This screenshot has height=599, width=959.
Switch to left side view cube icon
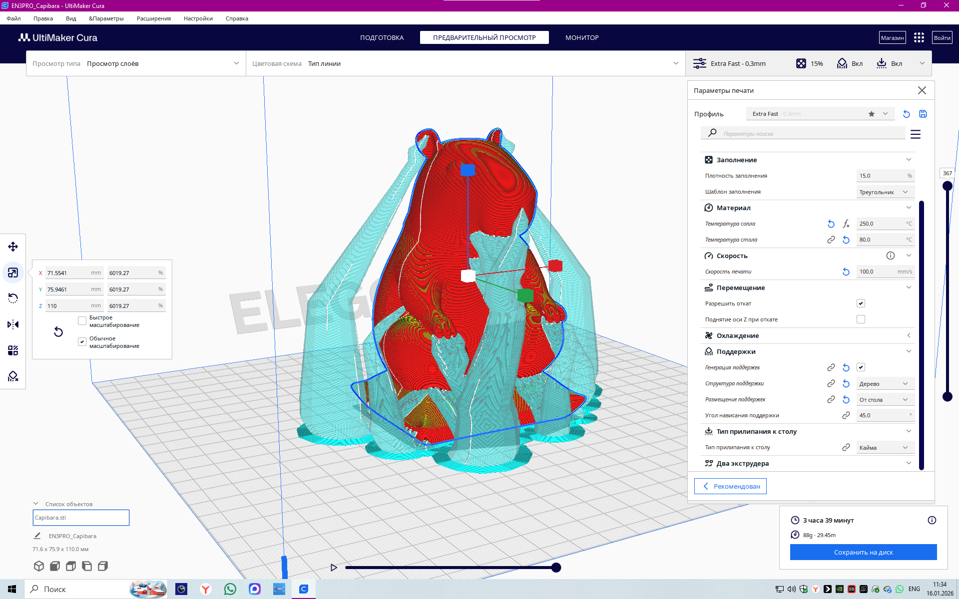click(x=87, y=566)
